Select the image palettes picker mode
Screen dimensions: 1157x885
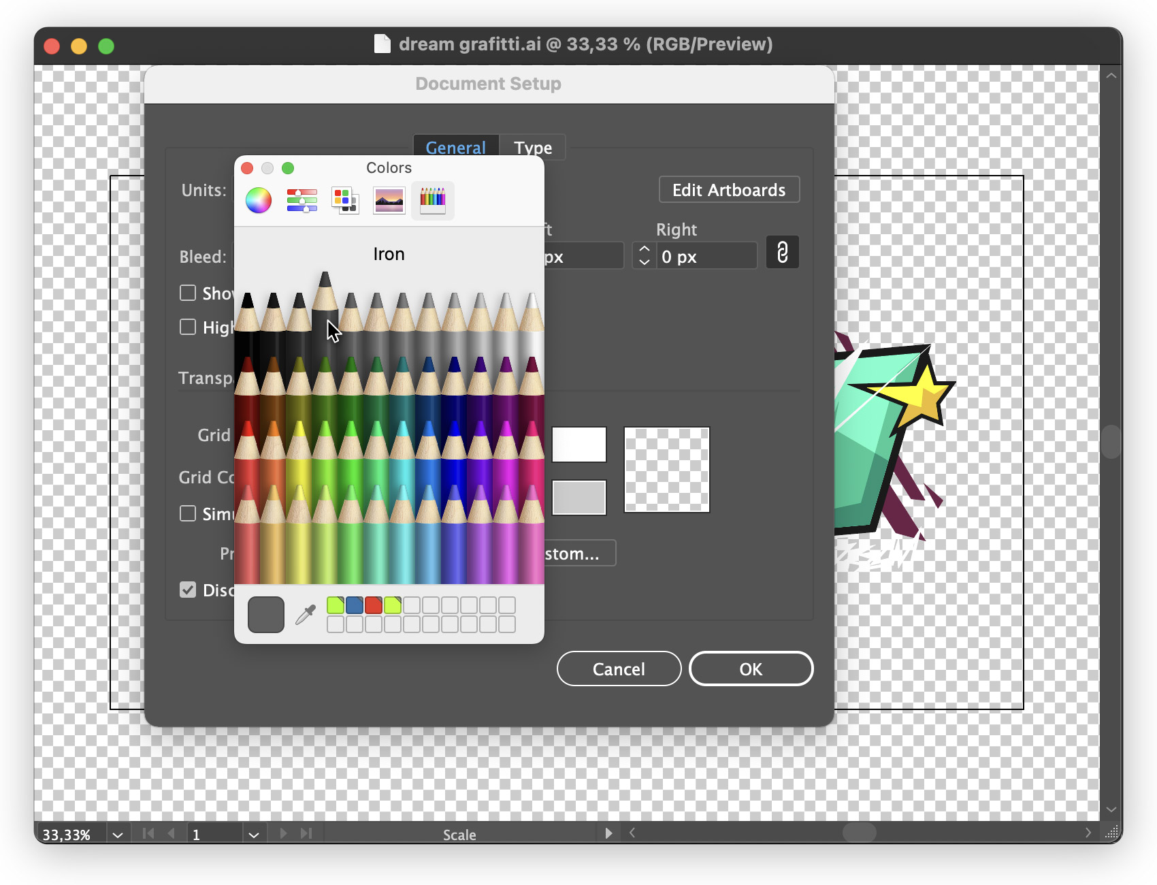tap(389, 200)
